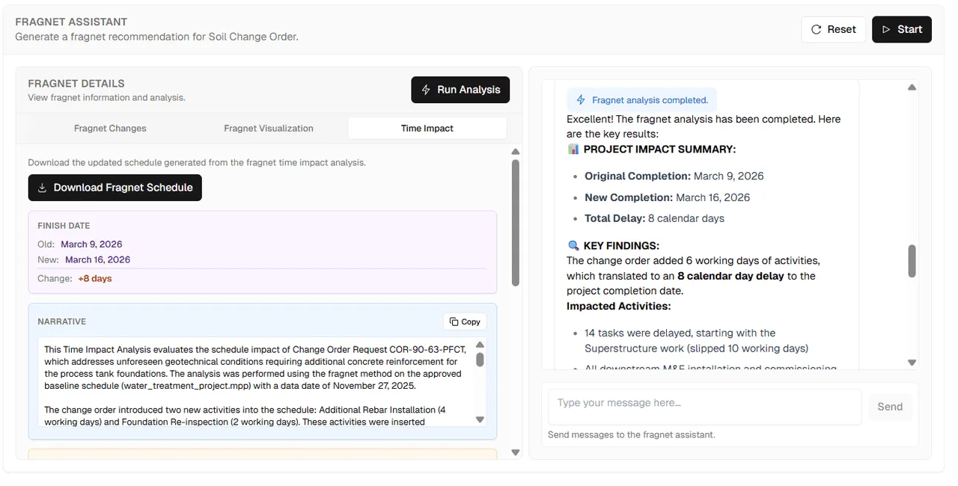Click the lightning icon beside Fragnet analysis completed
The height and width of the screenshot is (486, 958).
point(581,100)
